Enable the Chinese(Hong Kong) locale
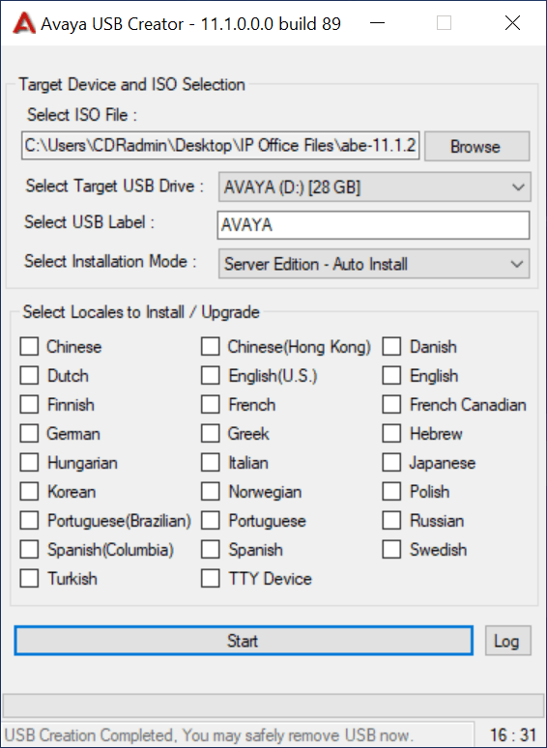 (211, 347)
